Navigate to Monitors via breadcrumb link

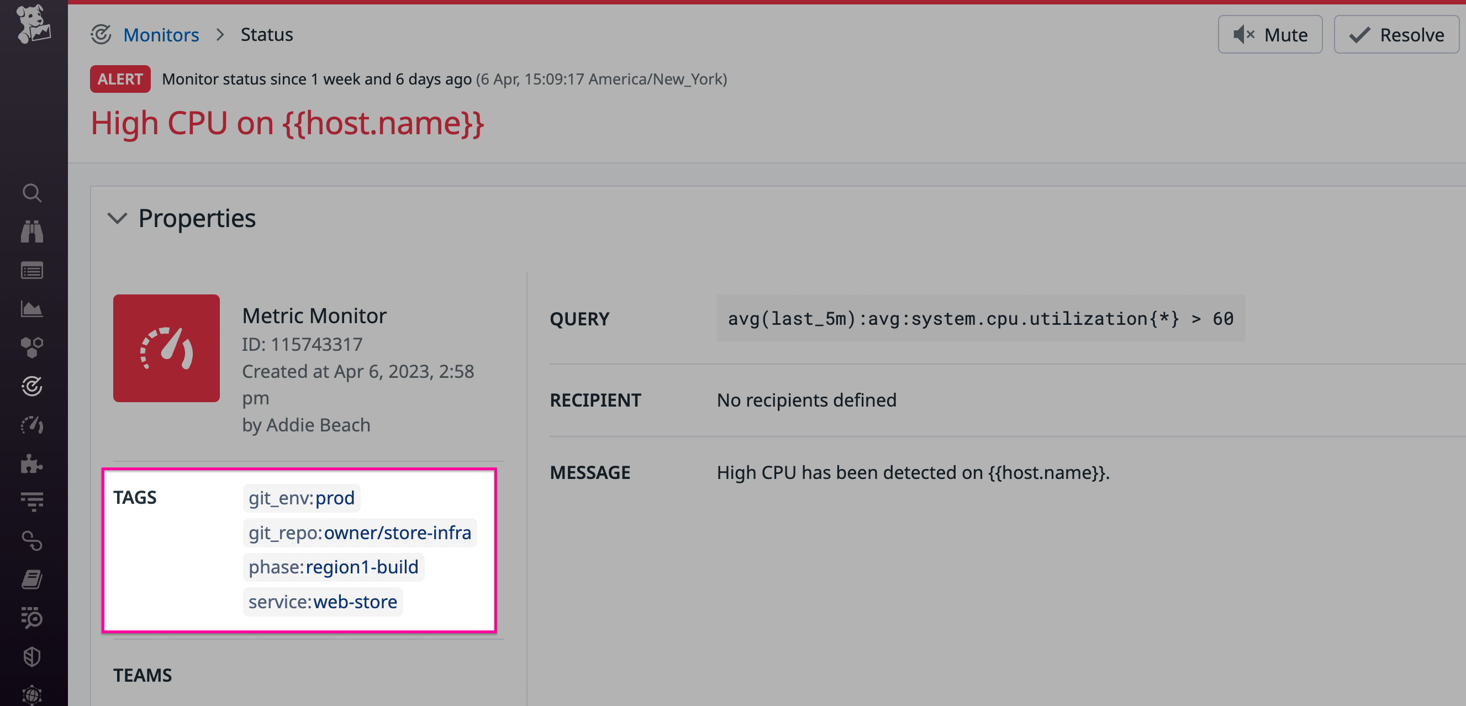[161, 35]
